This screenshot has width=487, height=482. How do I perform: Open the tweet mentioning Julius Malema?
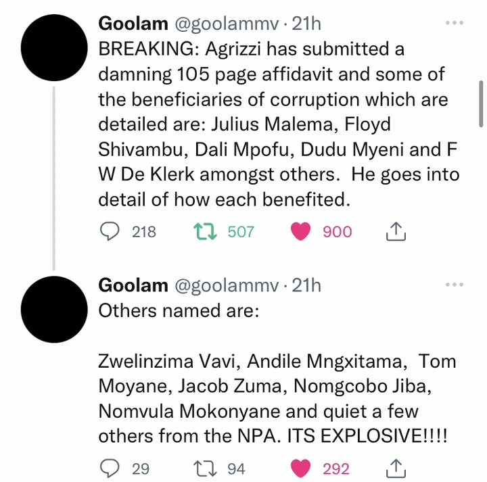point(279,124)
